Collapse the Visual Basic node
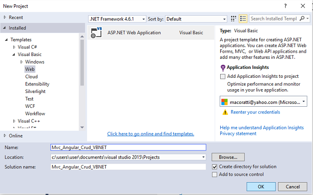Image resolution: width=313 pixels, height=195 pixels. (x=14, y=55)
